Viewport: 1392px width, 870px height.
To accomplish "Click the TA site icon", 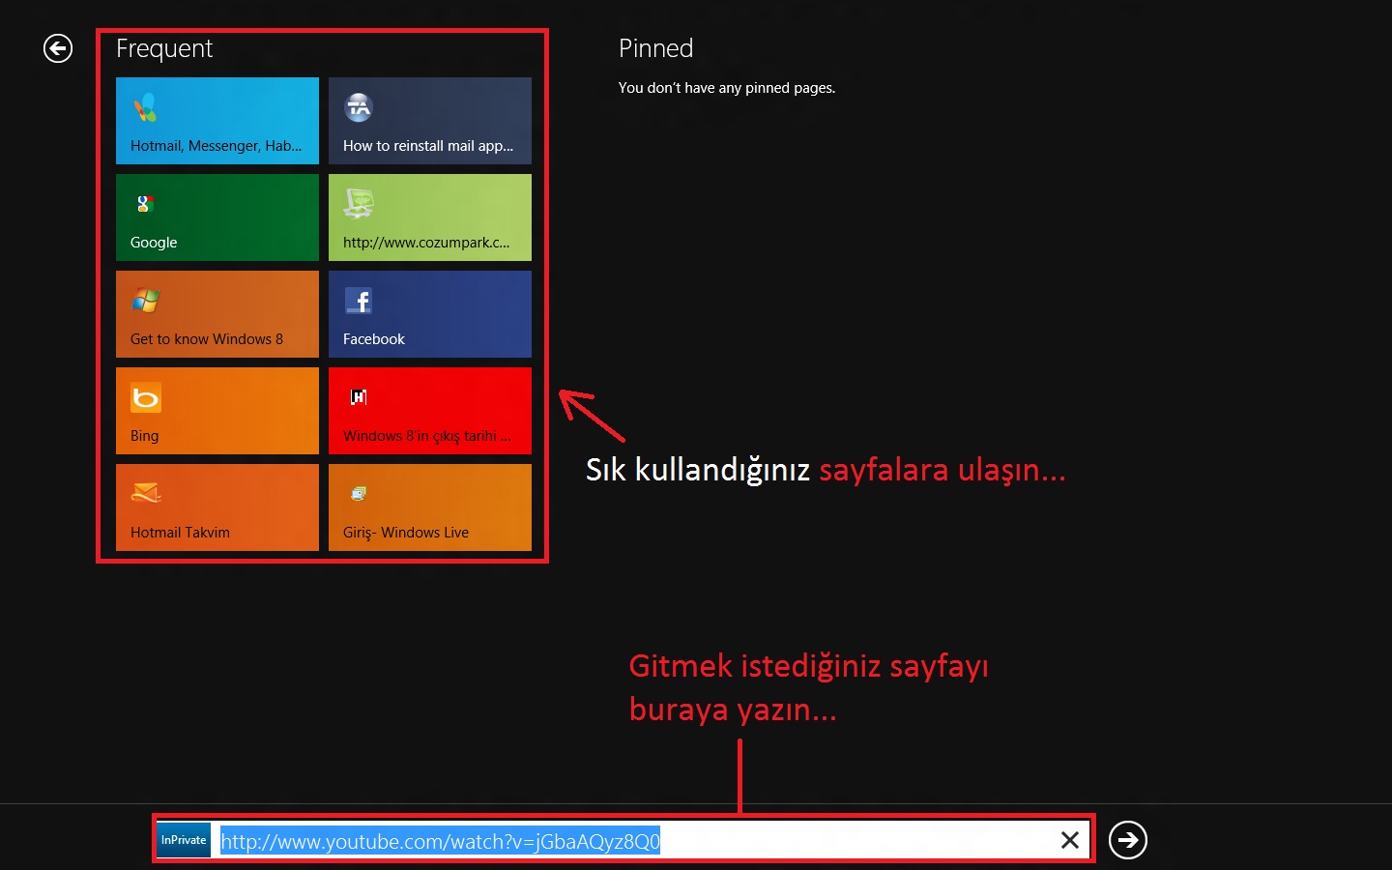I will [x=359, y=107].
